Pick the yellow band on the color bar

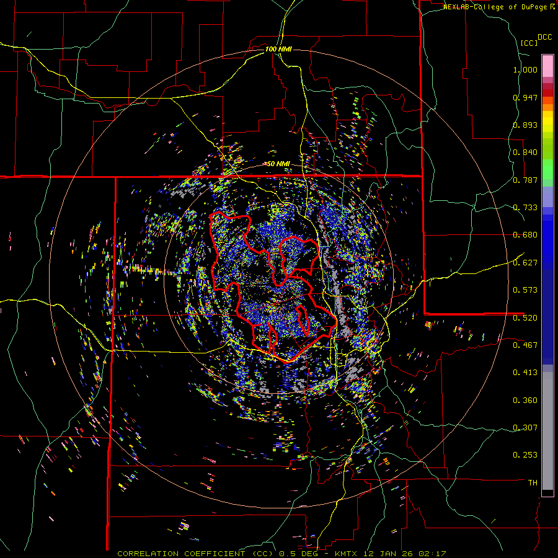547,122
